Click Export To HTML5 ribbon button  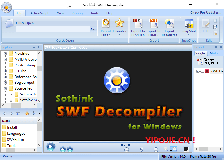[x=153, y=27]
